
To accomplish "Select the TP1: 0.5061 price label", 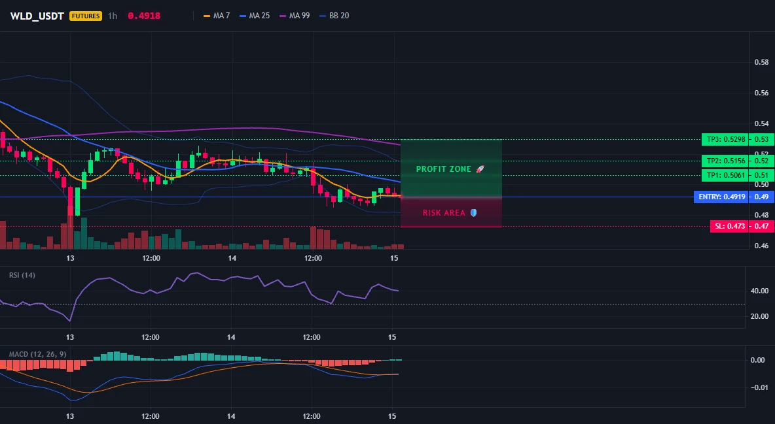I will 725,174.
